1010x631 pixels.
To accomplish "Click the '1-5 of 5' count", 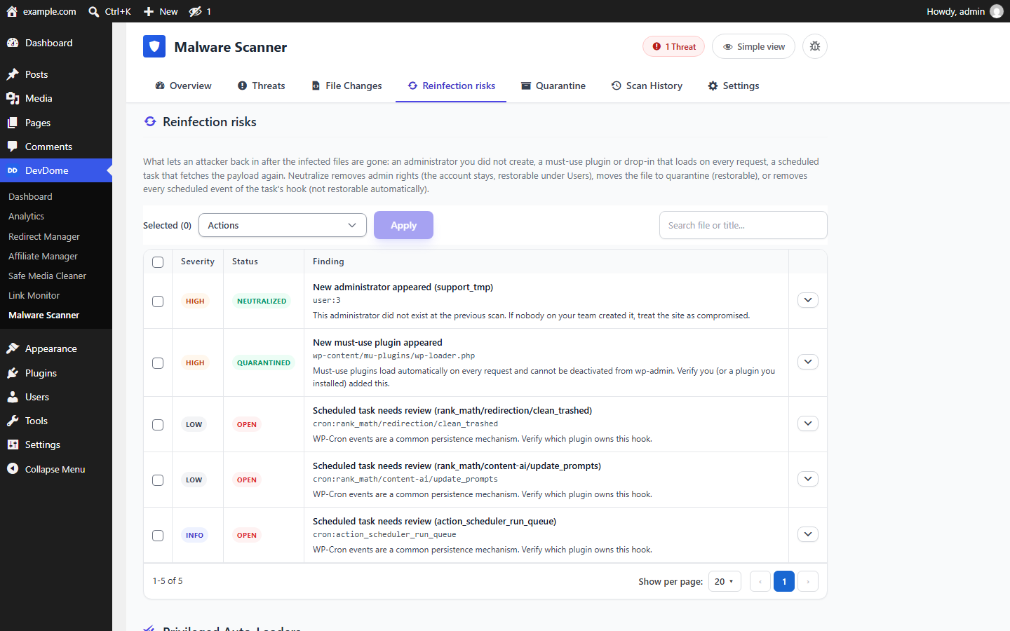I will [x=168, y=581].
